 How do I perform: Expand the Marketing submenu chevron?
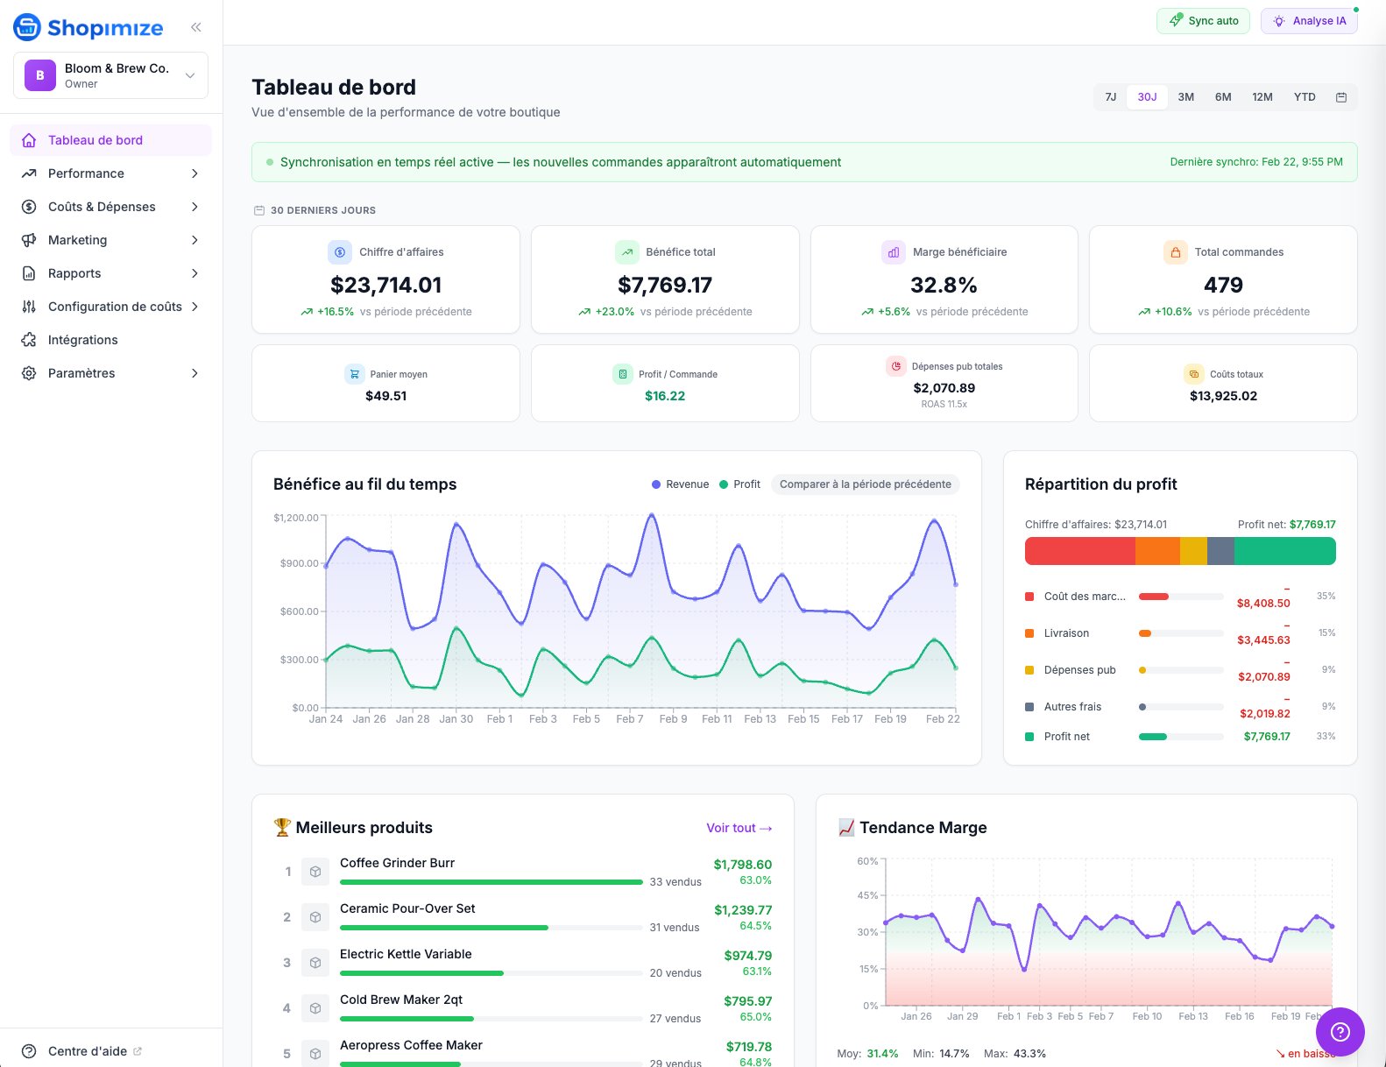(194, 240)
